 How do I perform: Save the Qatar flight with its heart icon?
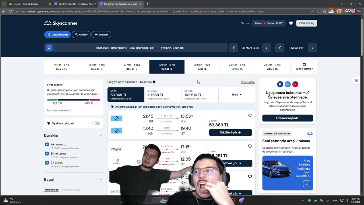(250, 146)
